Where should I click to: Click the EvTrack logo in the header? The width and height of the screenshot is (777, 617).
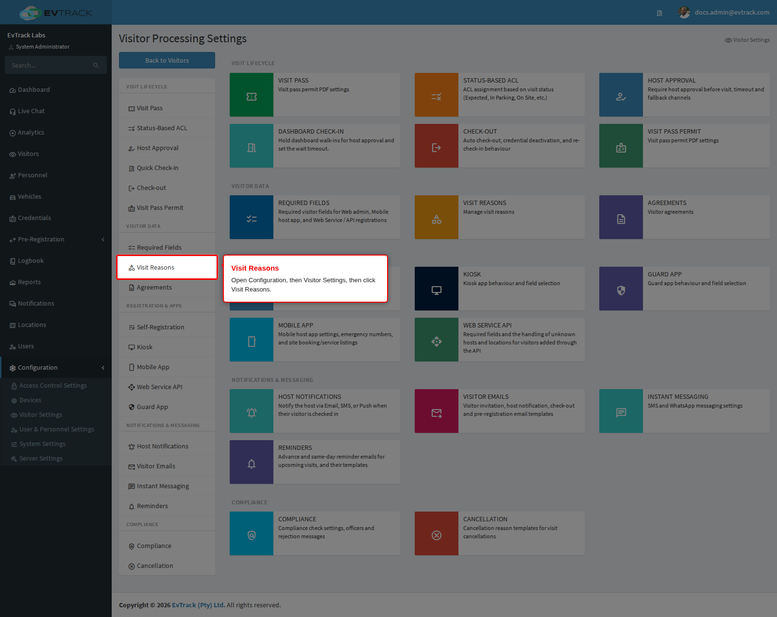56,13
